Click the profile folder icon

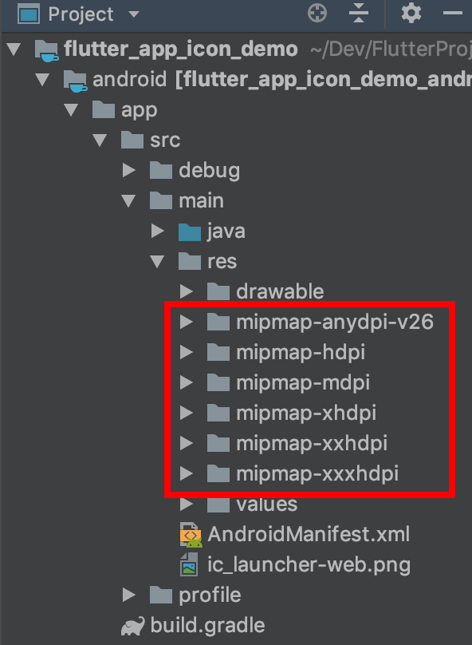[160, 596]
